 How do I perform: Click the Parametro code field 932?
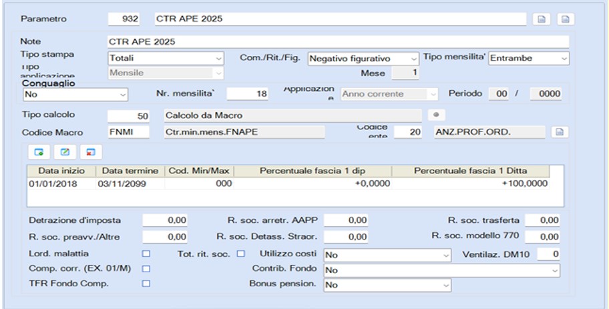tap(124, 19)
